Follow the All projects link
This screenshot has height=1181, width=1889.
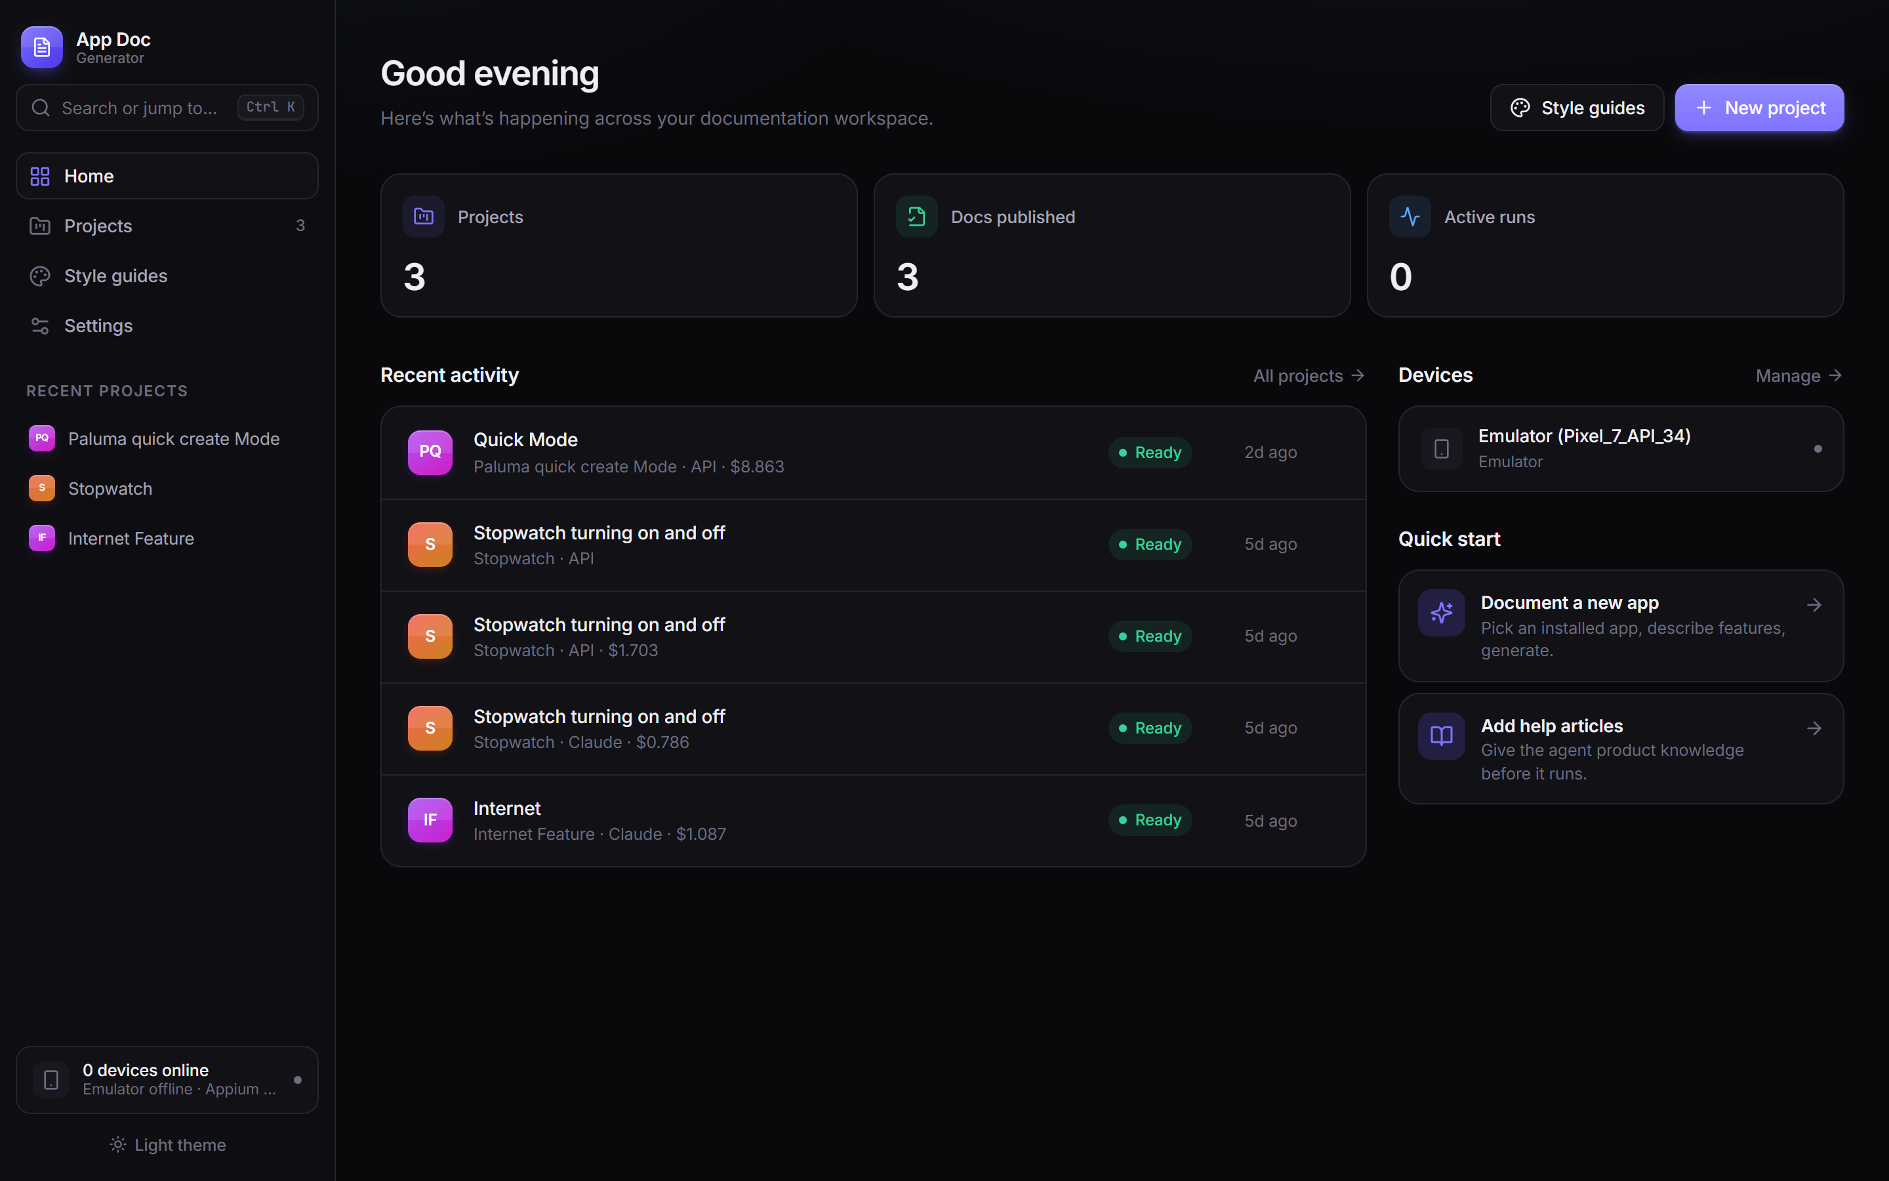pyautogui.click(x=1309, y=376)
